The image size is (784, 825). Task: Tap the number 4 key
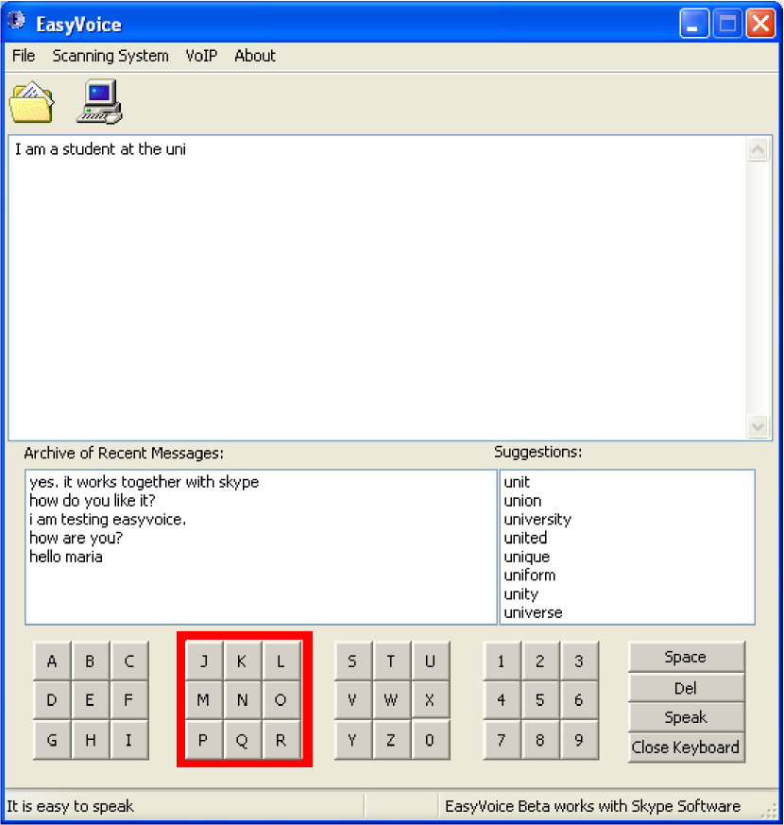[x=502, y=700]
